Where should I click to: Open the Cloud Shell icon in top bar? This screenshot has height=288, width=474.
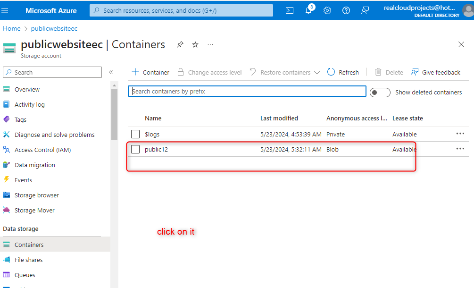[290, 10]
